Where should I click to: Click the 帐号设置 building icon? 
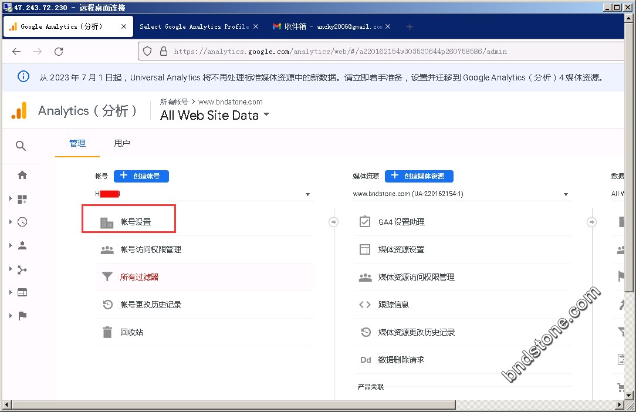(107, 222)
